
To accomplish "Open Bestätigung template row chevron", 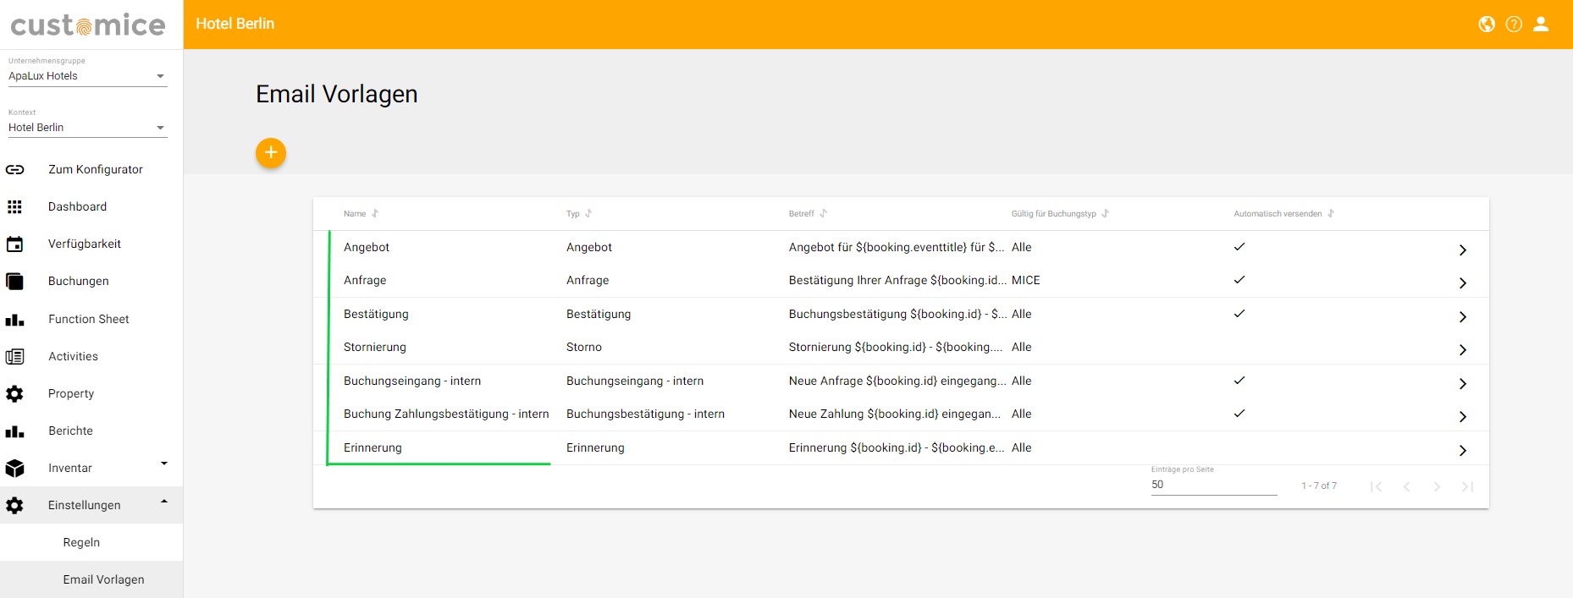I will (x=1462, y=316).
